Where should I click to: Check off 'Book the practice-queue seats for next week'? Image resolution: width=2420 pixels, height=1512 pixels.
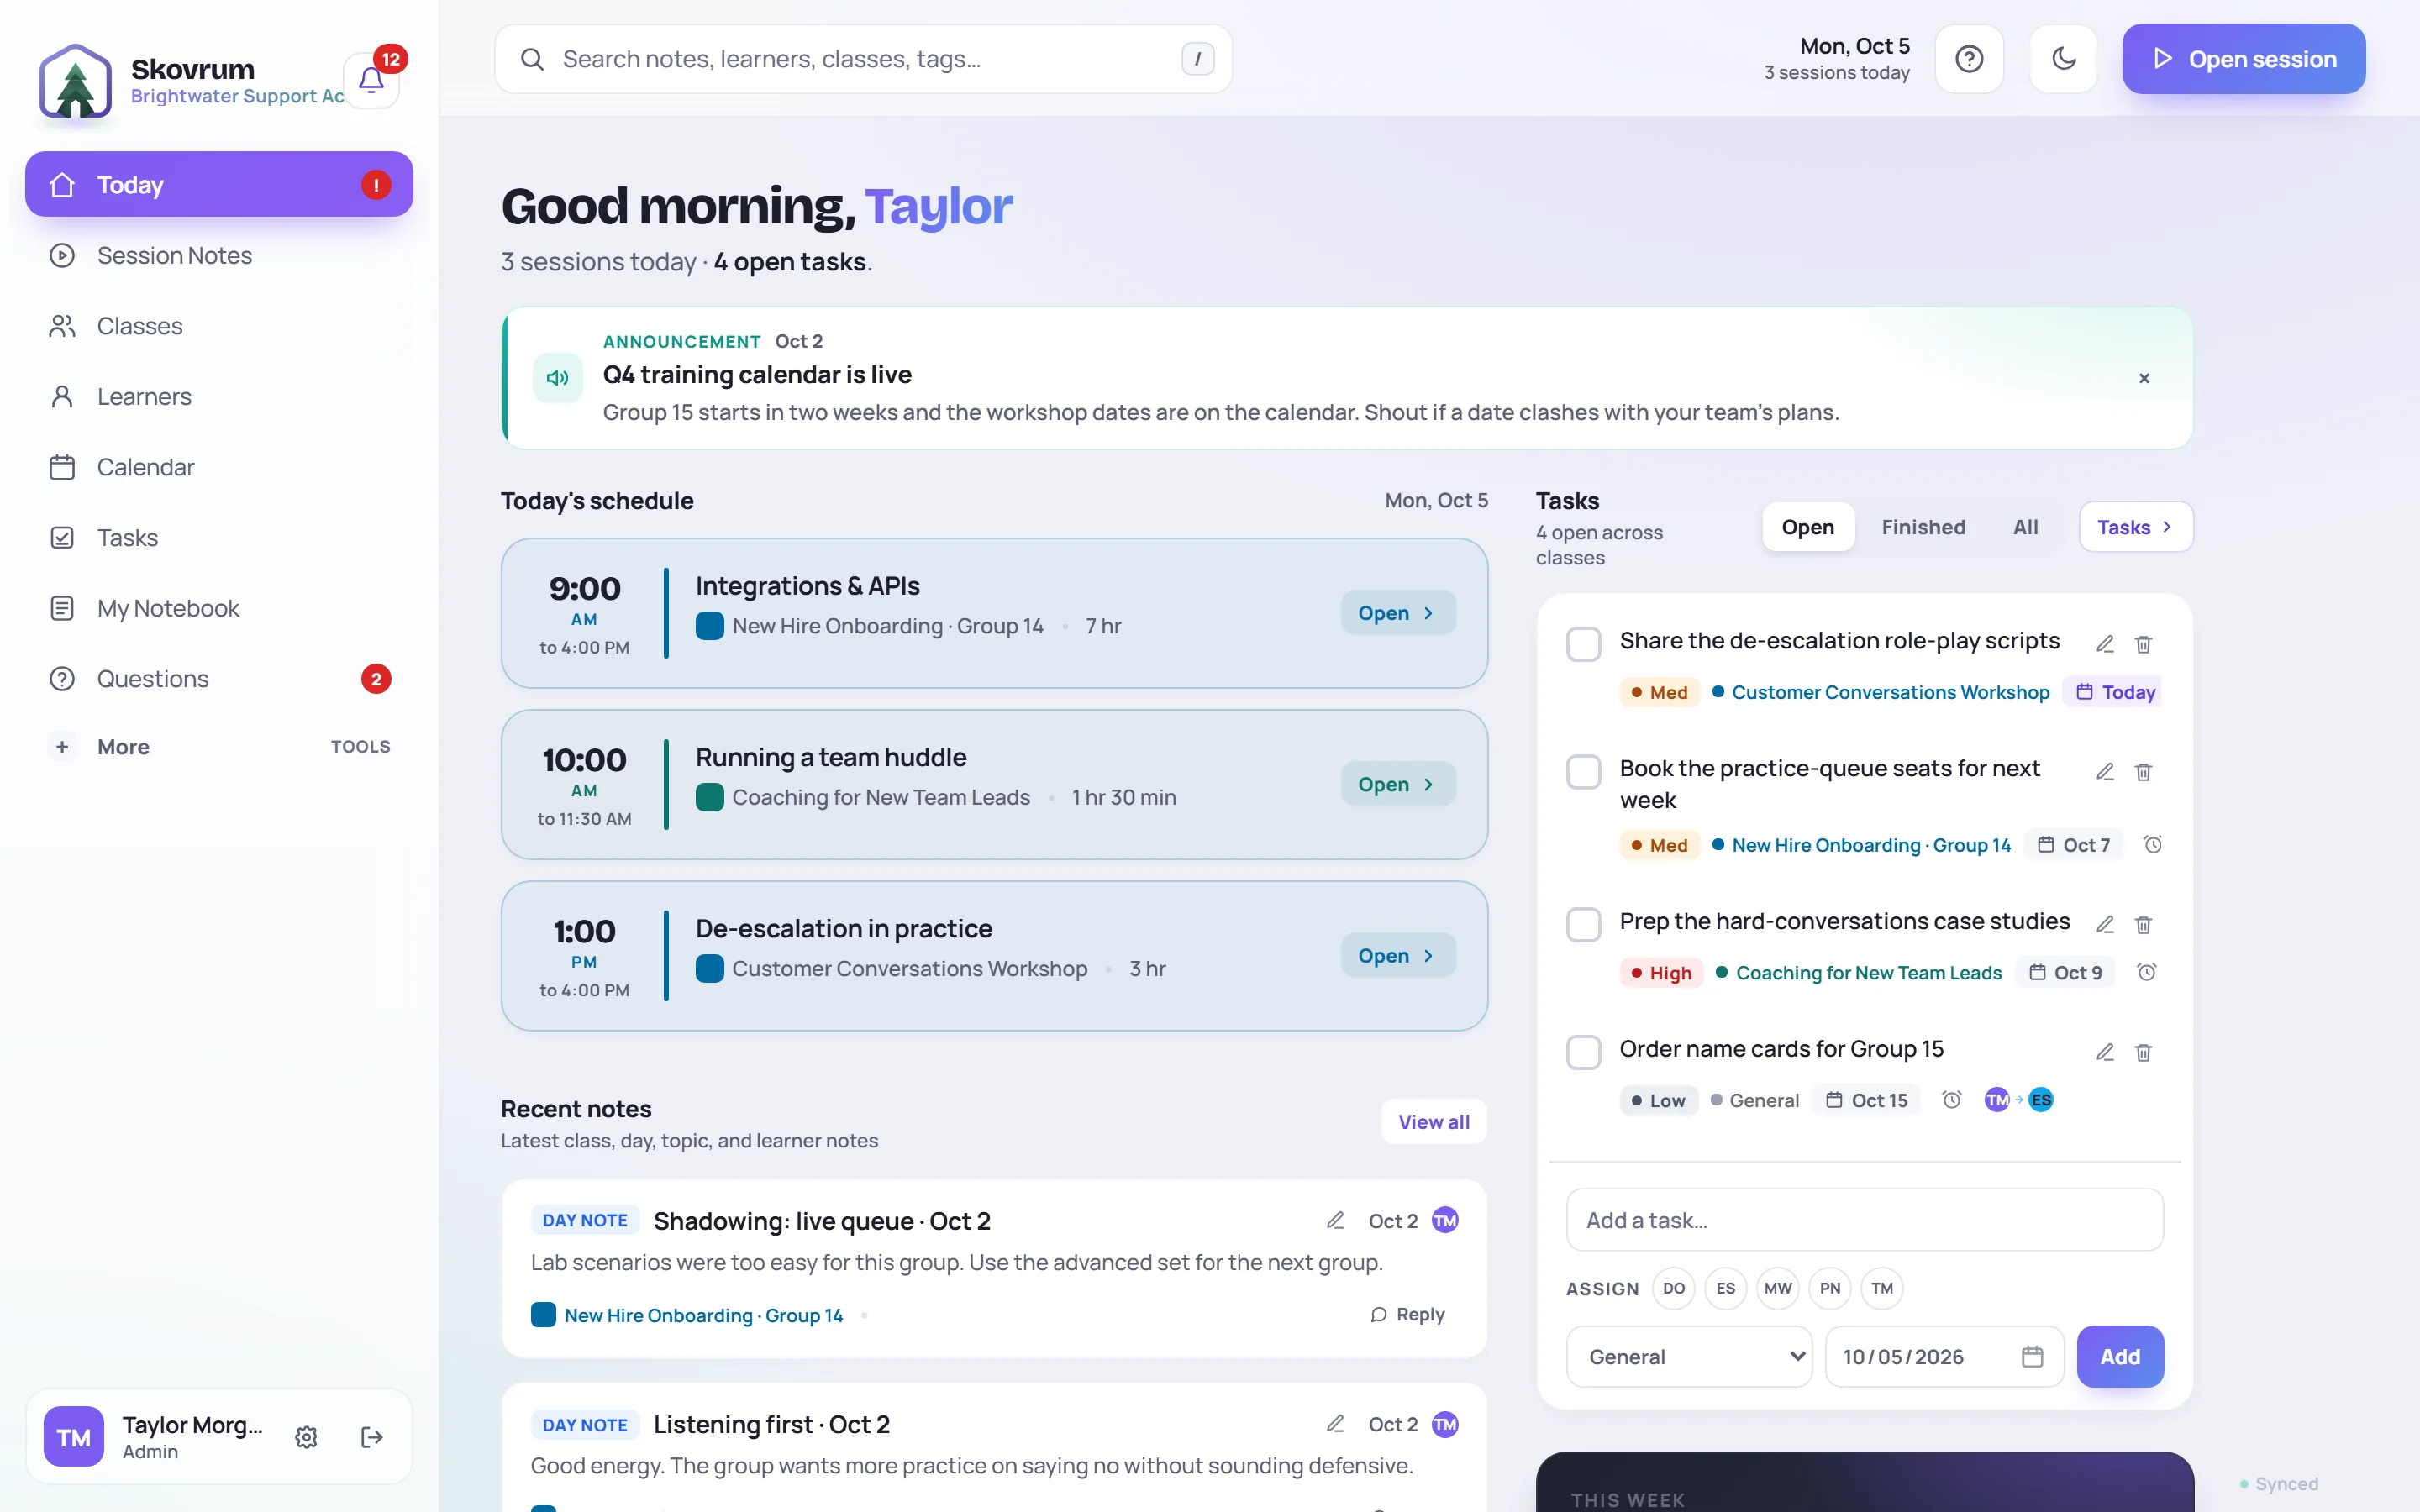[1583, 772]
